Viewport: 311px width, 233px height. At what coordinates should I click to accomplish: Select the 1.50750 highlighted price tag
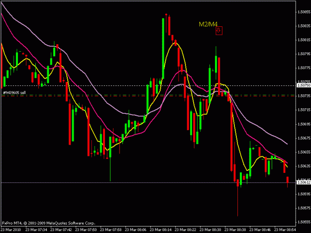pos(304,85)
